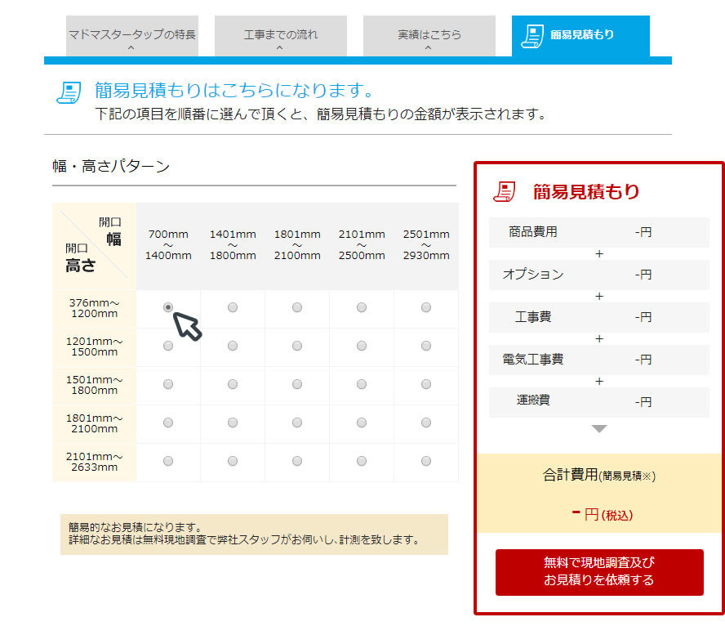
Task: Pick width 1801–2100mm, height 376–1200mm radio
Action: point(297,307)
